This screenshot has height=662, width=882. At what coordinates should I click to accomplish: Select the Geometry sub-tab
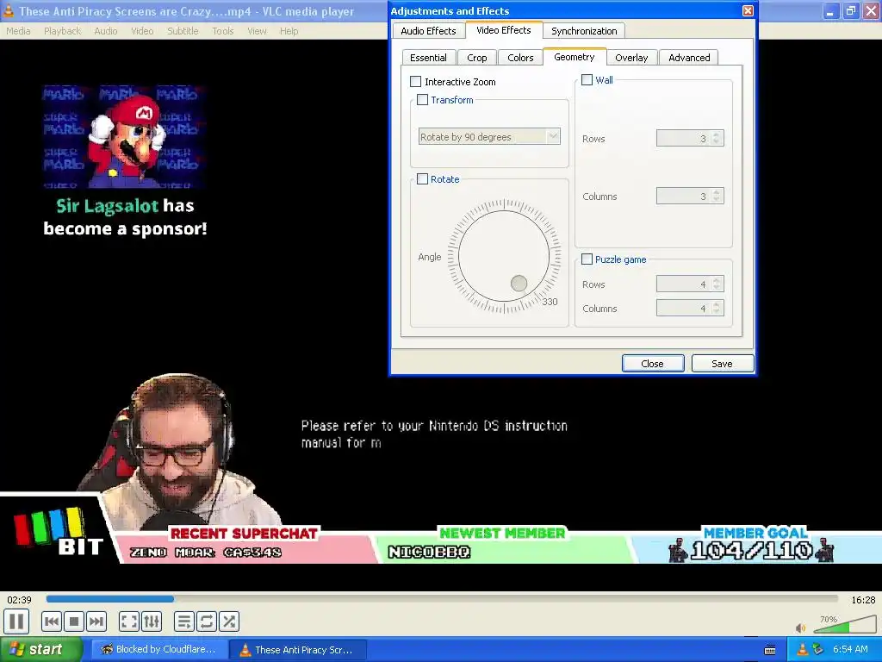click(x=575, y=57)
